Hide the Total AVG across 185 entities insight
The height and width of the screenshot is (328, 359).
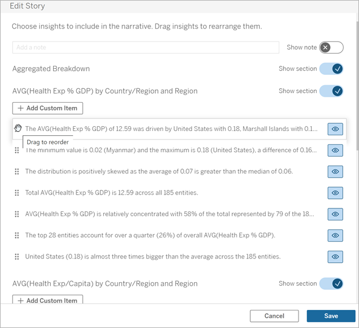(x=335, y=193)
